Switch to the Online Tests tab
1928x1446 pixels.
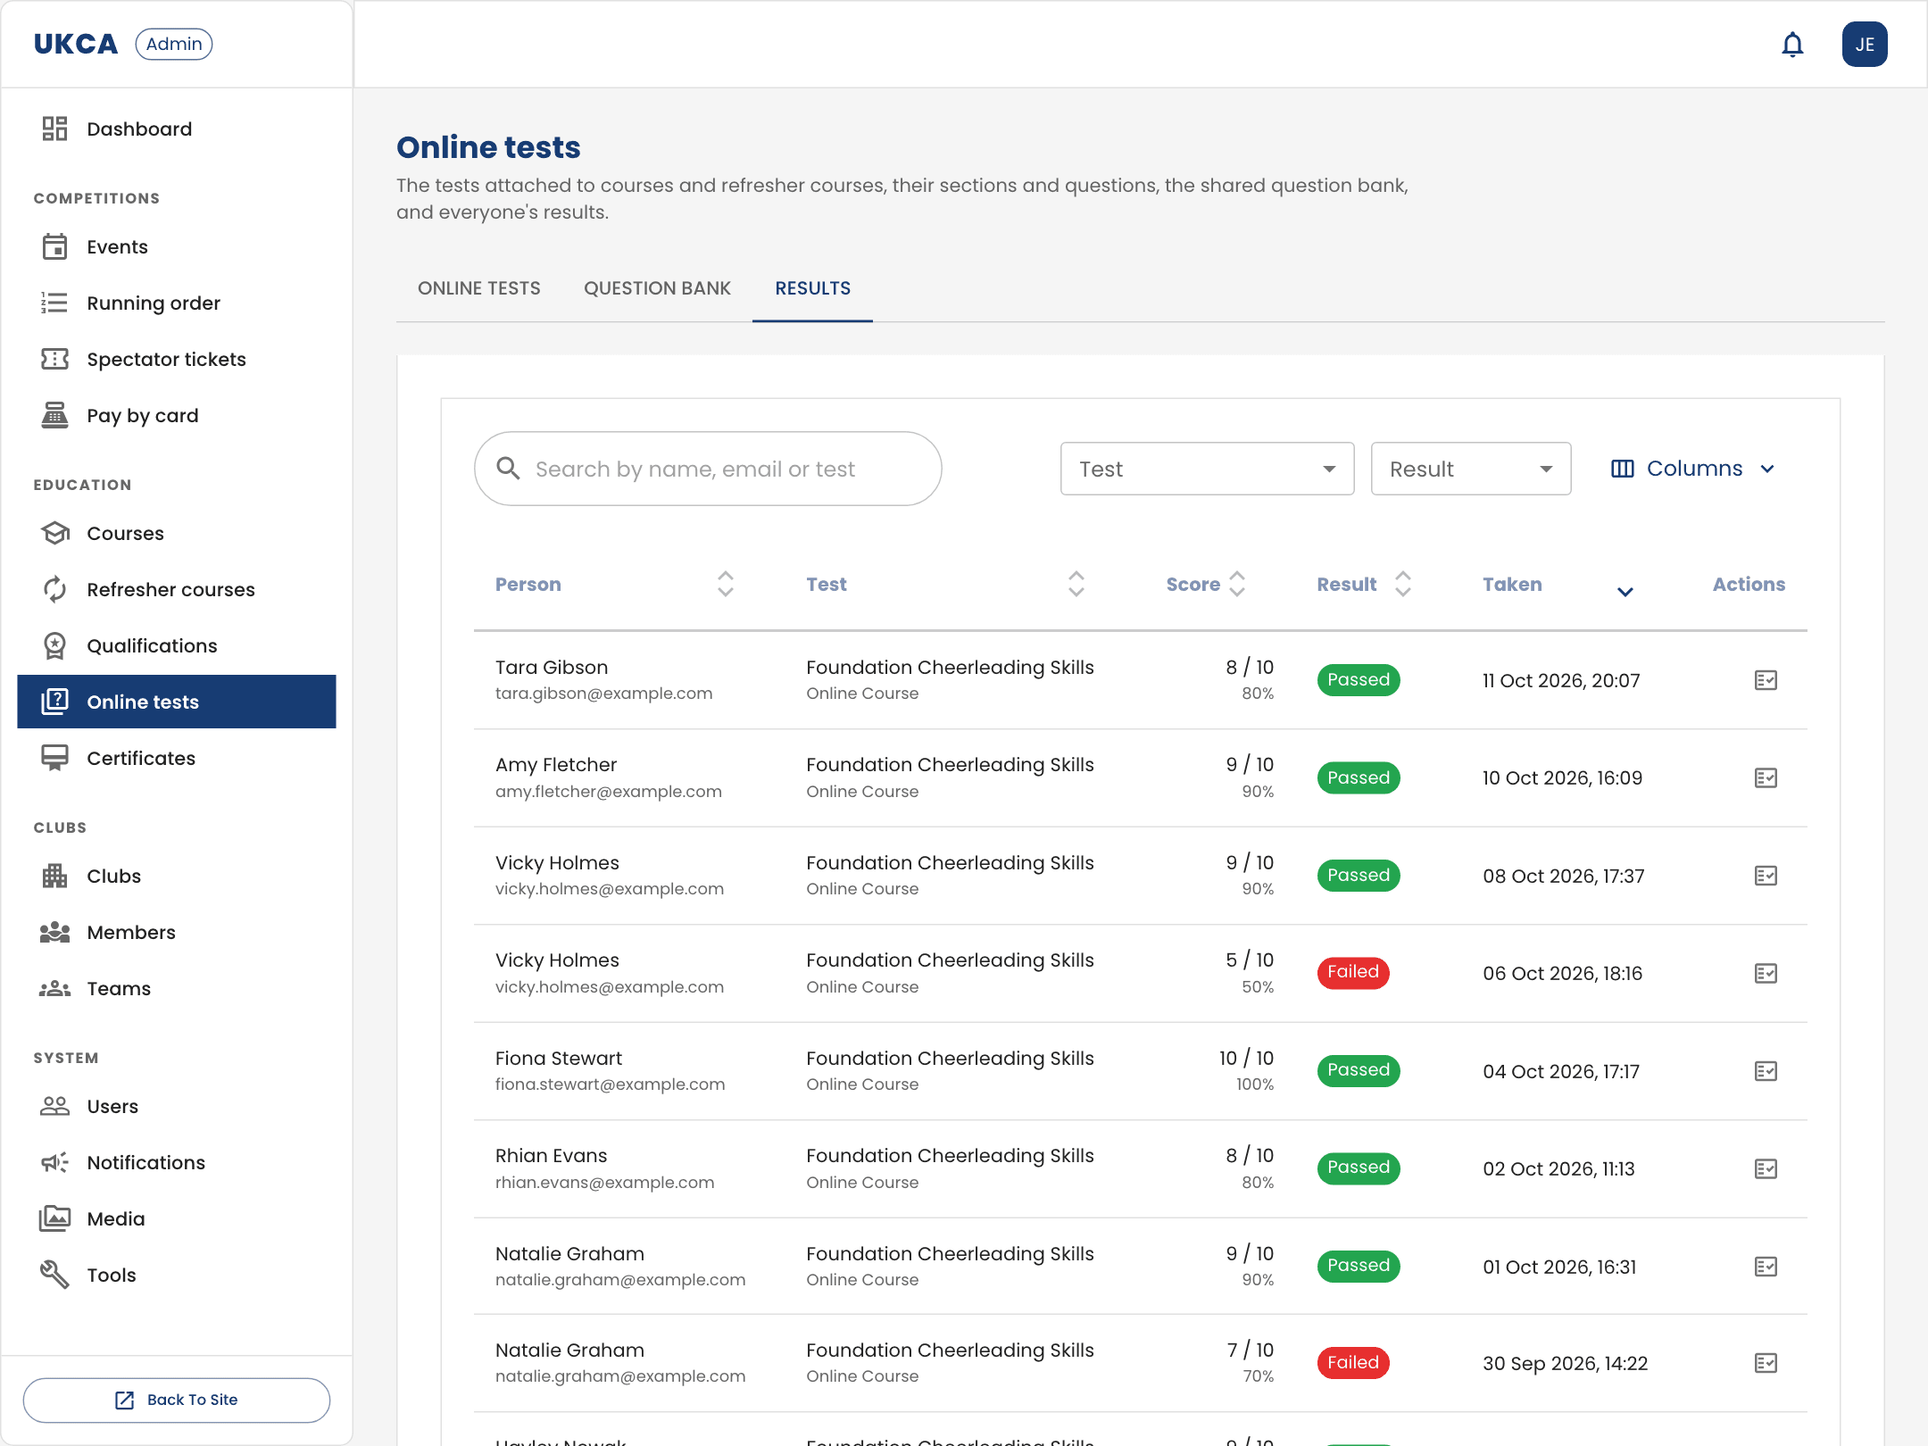(x=479, y=288)
